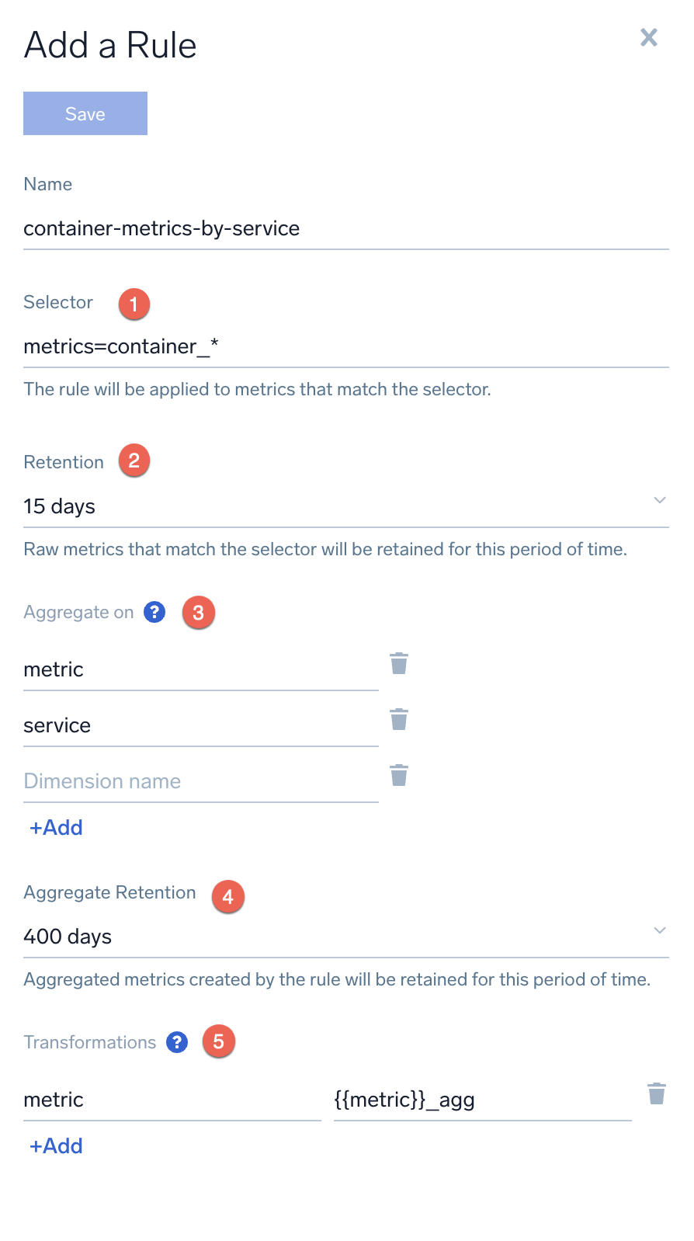694x1241 pixels.
Task: Open help for Aggregate on
Action: tap(154, 612)
